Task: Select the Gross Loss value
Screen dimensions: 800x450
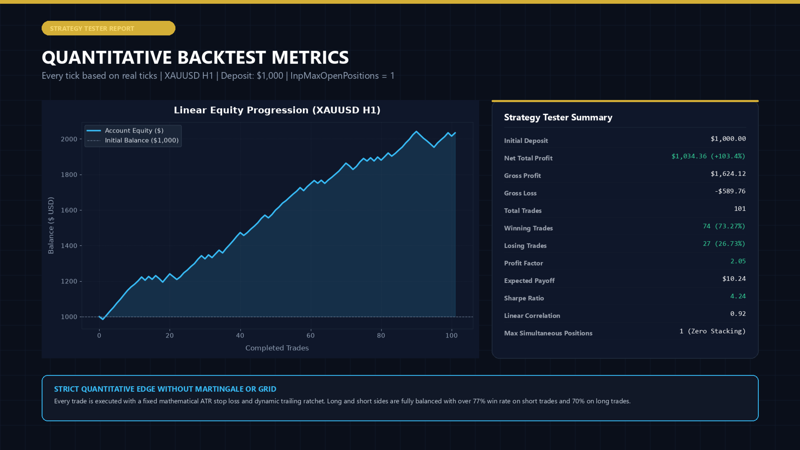Action: pos(730,191)
